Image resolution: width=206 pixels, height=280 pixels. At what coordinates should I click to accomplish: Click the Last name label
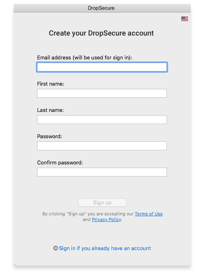click(x=50, y=110)
